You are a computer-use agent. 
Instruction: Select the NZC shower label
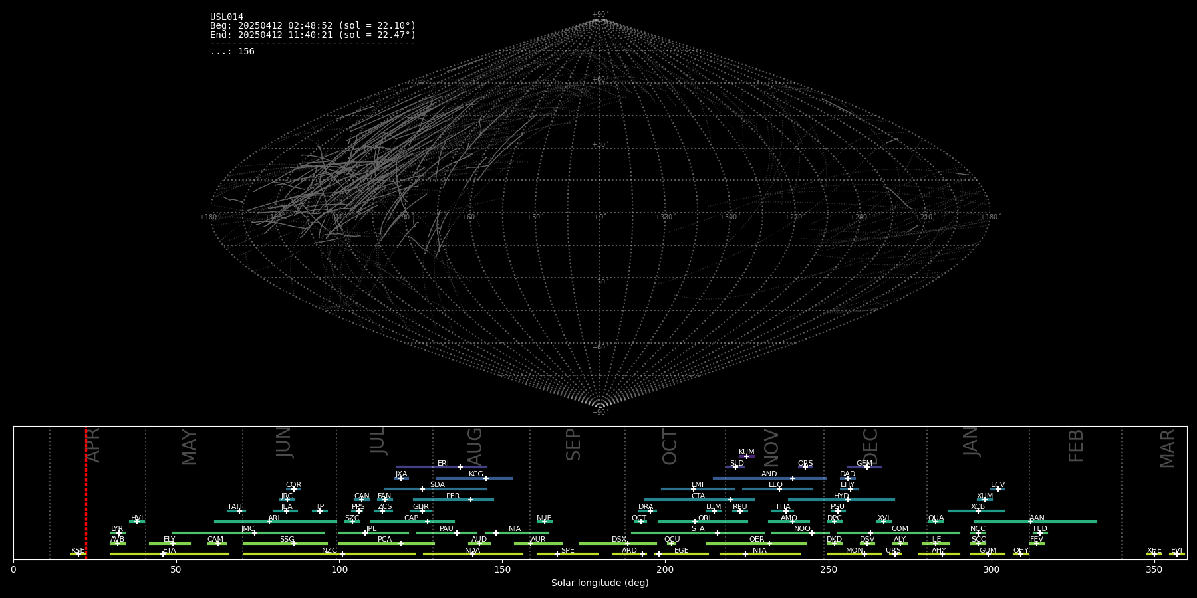(329, 551)
